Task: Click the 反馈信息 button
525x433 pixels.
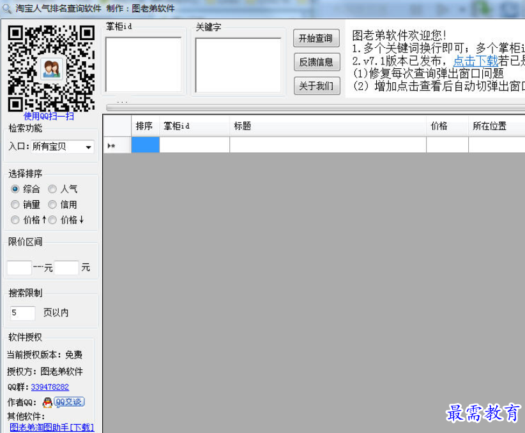Action: click(x=316, y=62)
